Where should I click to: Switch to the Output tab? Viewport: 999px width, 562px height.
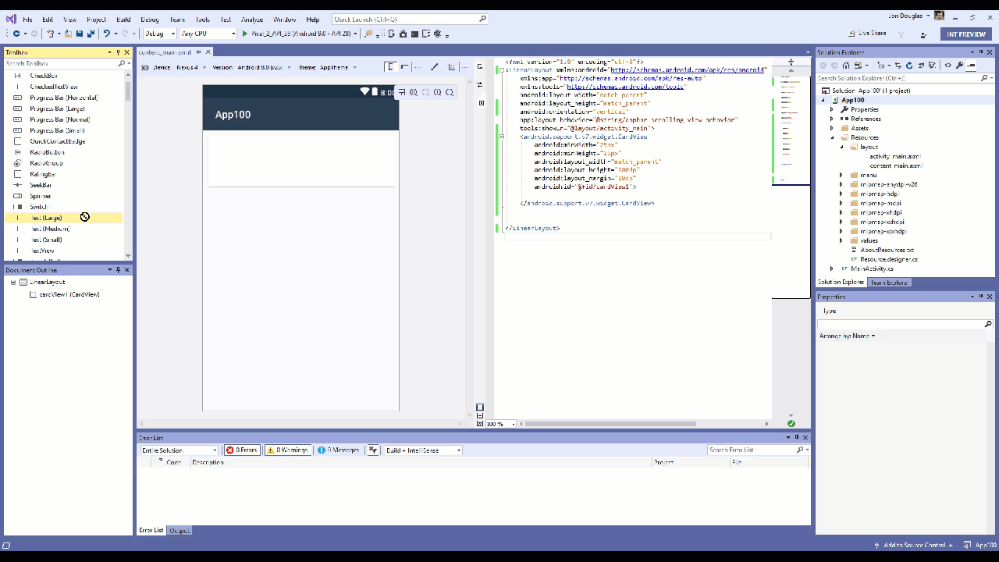point(179,530)
